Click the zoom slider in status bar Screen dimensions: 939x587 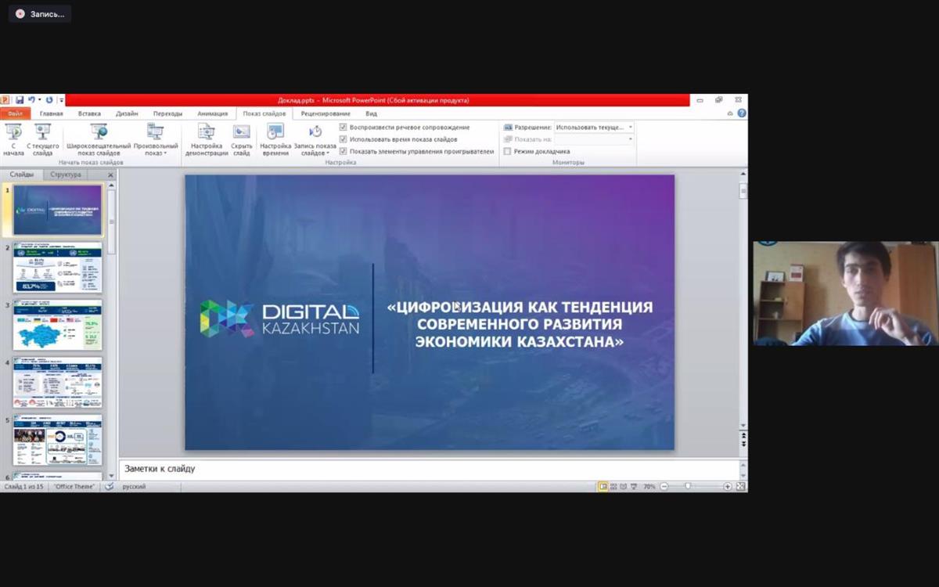pos(688,487)
